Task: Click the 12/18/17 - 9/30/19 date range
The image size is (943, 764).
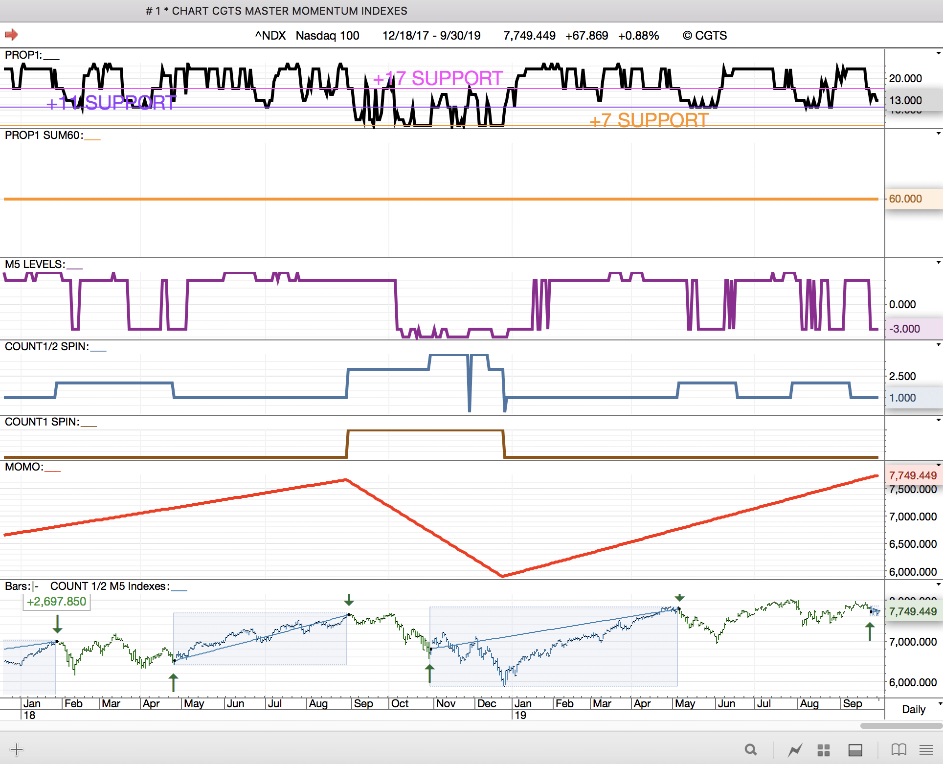Action: point(431,36)
